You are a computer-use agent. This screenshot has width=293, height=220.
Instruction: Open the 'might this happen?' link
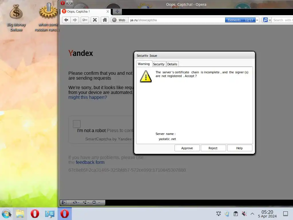tap(88, 97)
